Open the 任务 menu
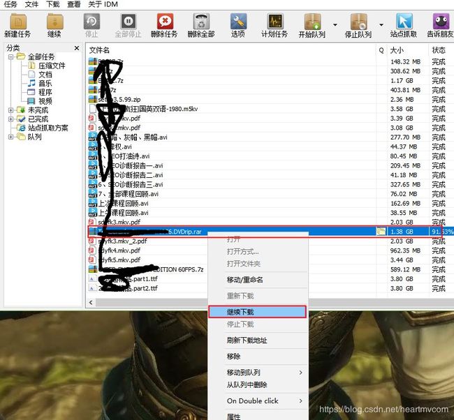The width and height of the screenshot is (454, 420). coord(10,4)
